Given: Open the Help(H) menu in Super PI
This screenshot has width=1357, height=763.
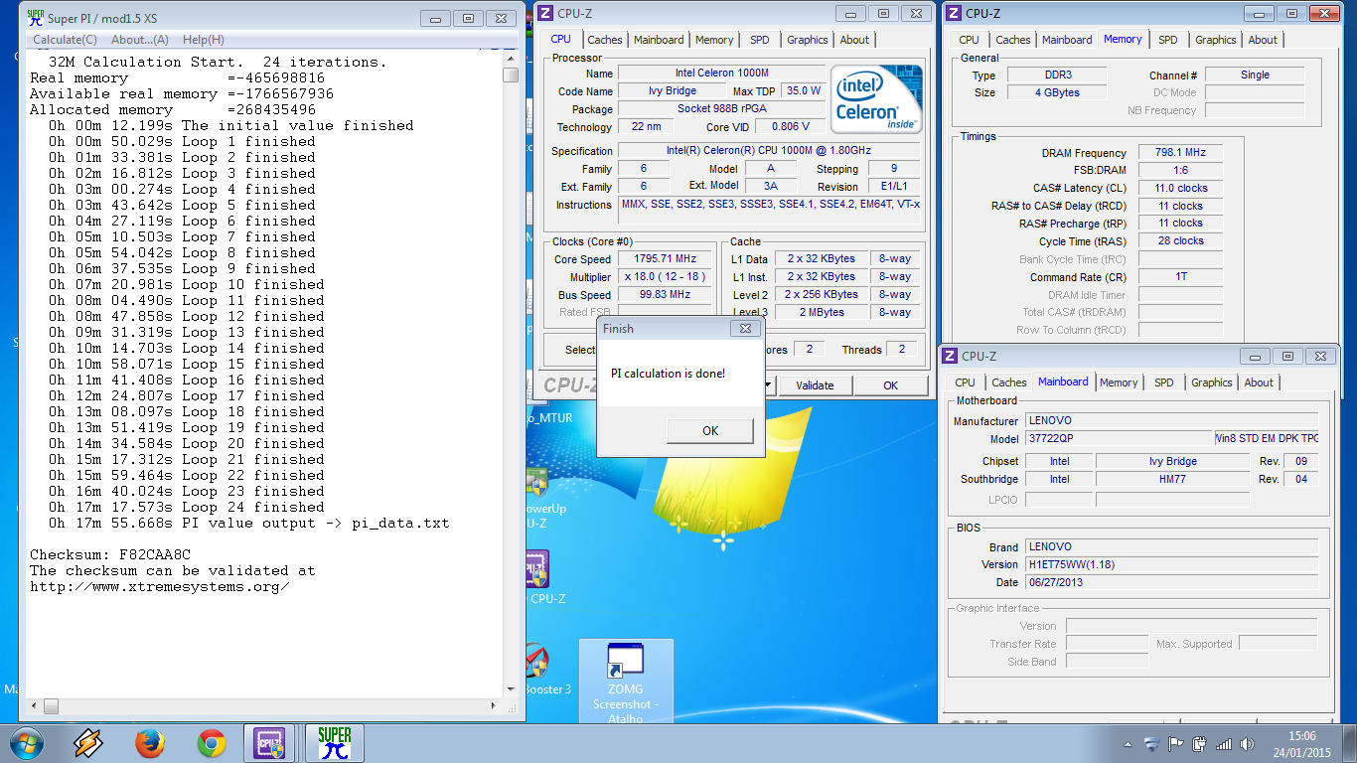Looking at the screenshot, I should click(x=204, y=40).
